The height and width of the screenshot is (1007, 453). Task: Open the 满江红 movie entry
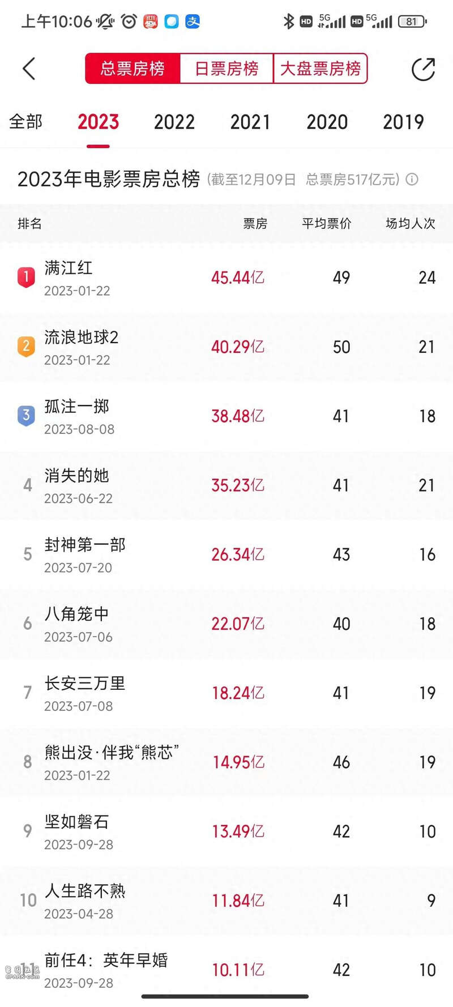pyautogui.click(x=69, y=268)
